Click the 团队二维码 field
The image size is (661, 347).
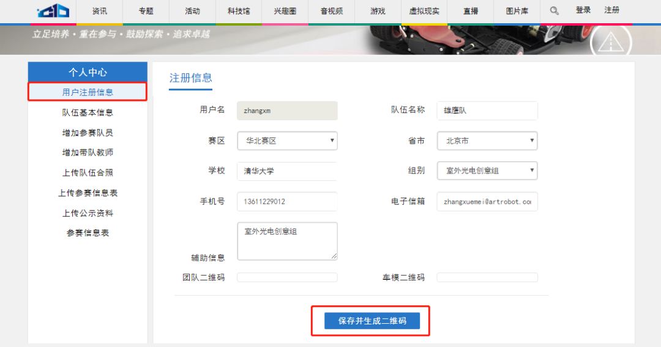pyautogui.click(x=287, y=277)
